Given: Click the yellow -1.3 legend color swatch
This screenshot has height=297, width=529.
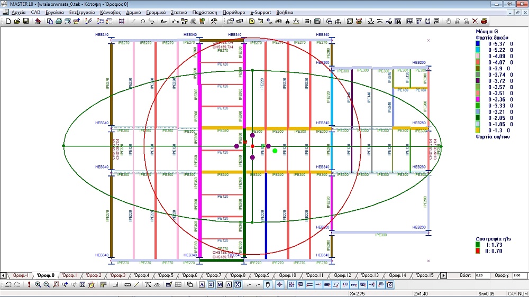Looking at the screenshot, I should (478, 131).
